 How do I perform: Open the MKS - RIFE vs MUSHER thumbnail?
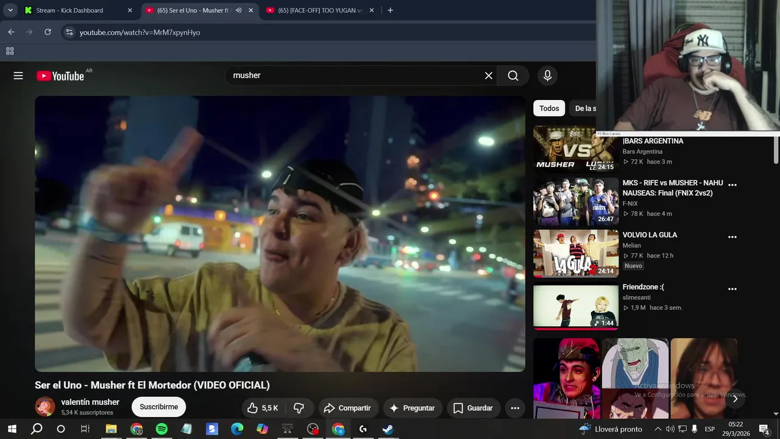coord(576,201)
